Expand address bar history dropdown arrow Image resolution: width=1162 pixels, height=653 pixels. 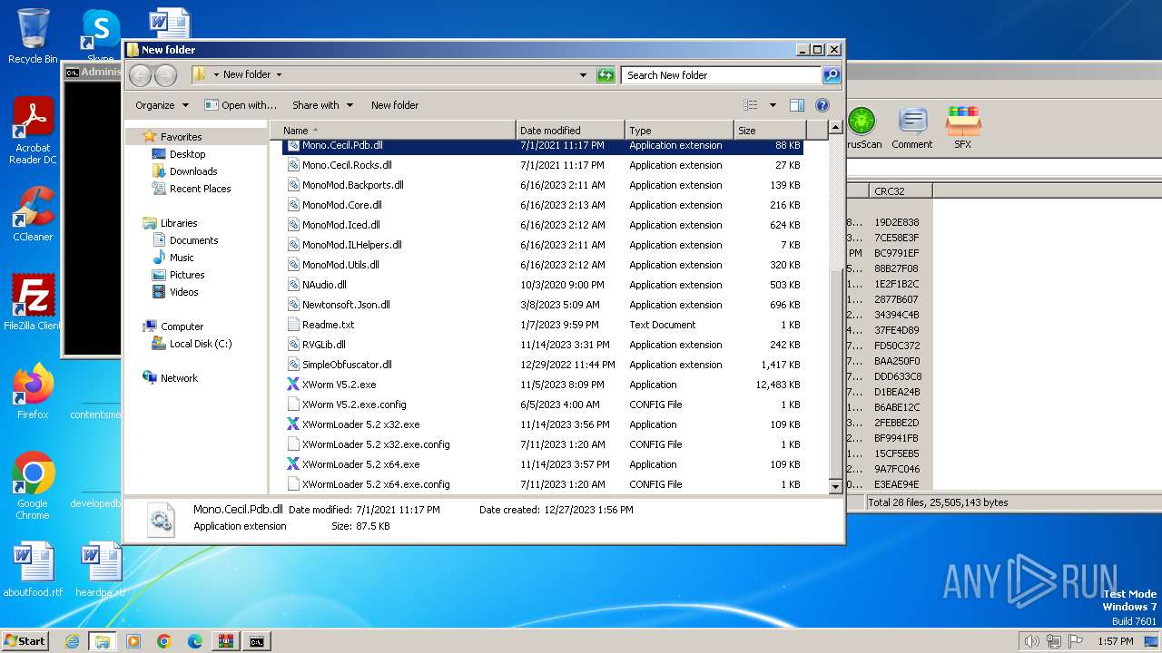coord(583,75)
